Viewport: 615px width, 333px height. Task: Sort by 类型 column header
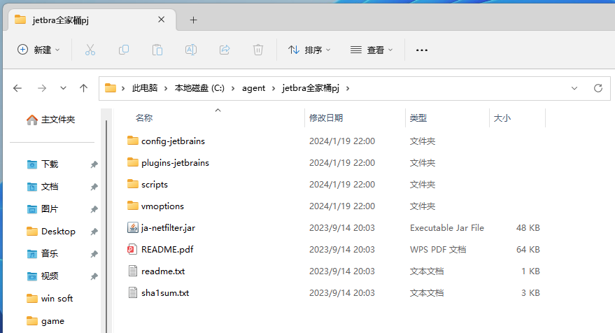point(418,118)
